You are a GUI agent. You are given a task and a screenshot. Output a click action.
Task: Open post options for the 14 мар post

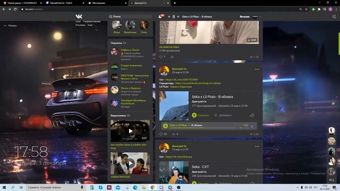pyautogui.click(x=257, y=146)
